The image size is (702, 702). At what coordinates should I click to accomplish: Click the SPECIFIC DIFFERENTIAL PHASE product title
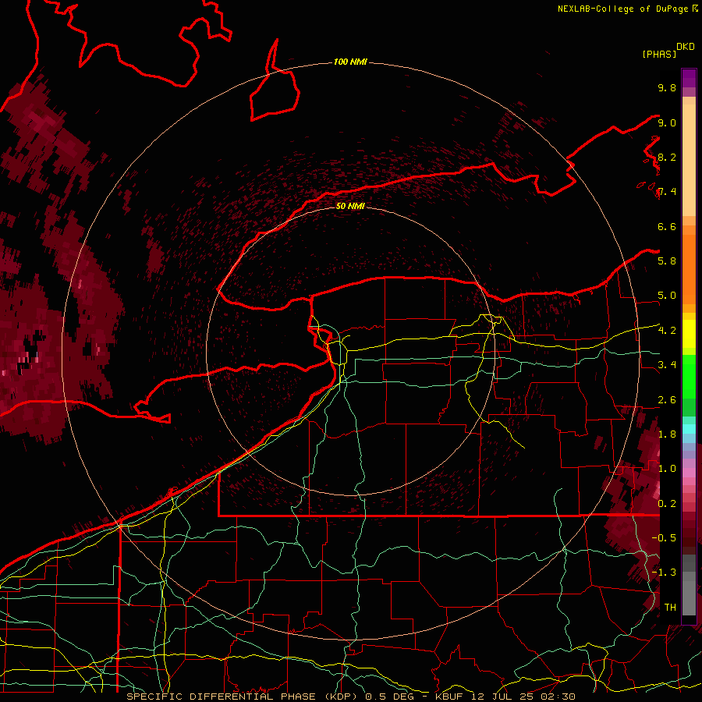pyautogui.click(x=222, y=697)
